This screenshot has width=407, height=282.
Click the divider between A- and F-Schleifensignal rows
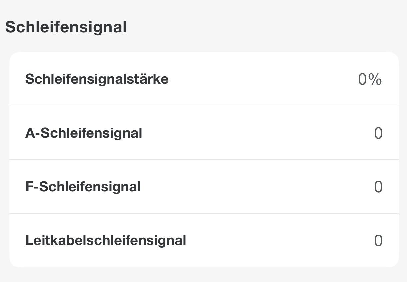tap(204, 159)
